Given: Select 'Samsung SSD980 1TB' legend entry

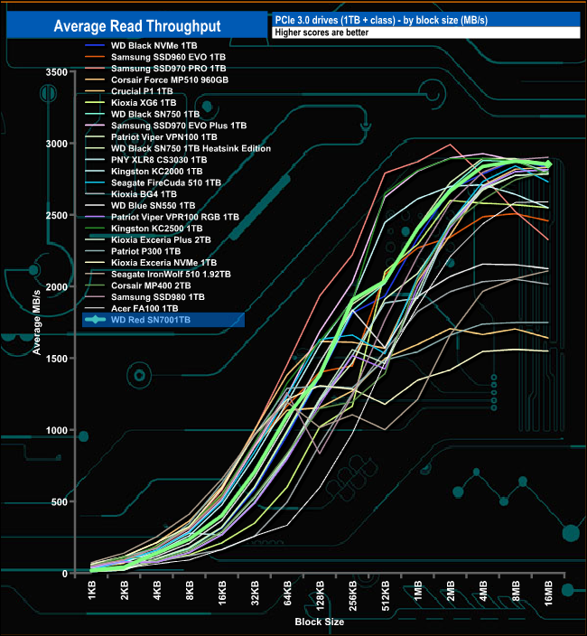Looking at the screenshot, I should [158, 297].
